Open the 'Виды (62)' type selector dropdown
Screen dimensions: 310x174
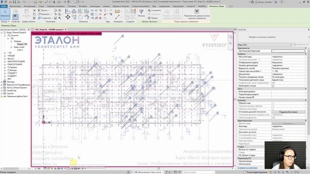click(264, 44)
